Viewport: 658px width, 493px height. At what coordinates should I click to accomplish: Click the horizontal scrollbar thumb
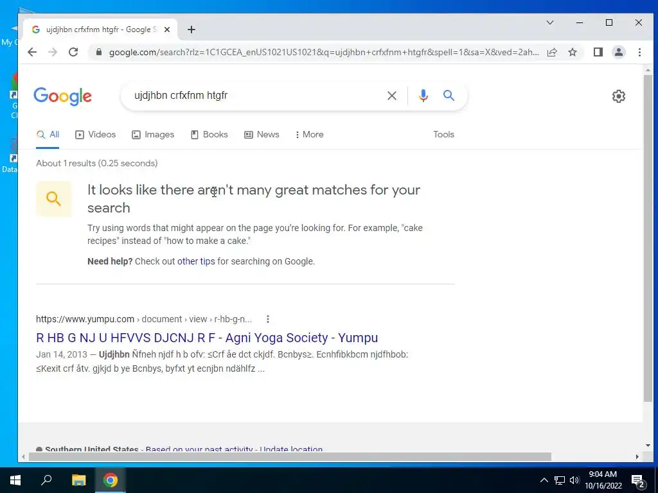click(290, 456)
